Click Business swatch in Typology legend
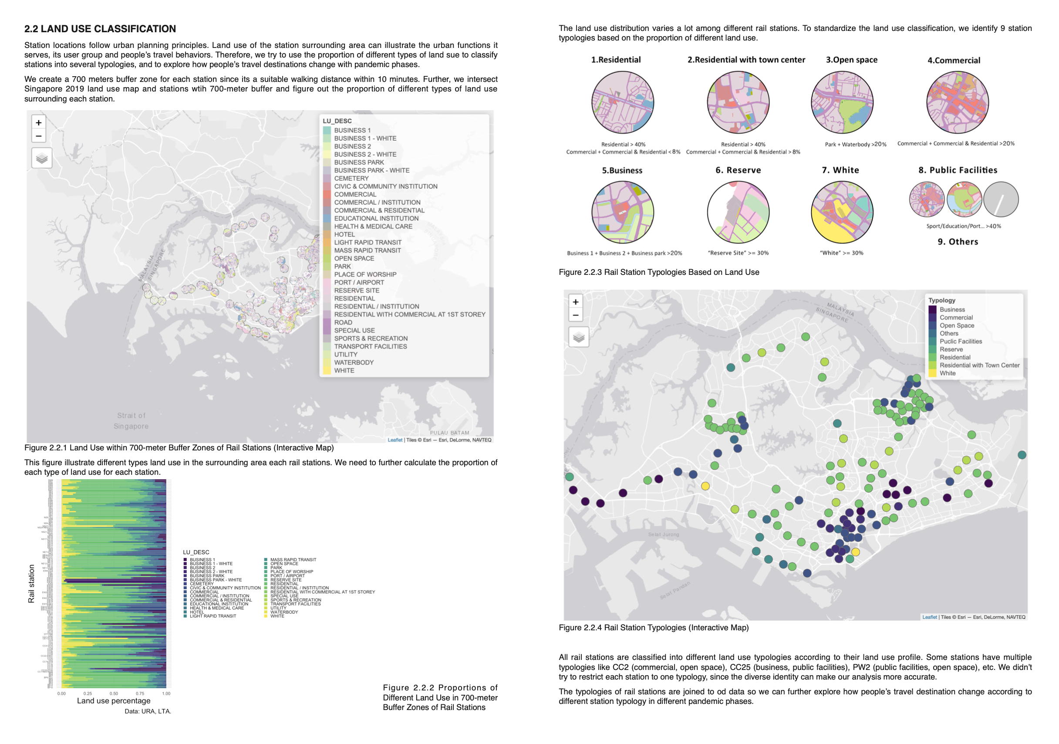 (933, 310)
